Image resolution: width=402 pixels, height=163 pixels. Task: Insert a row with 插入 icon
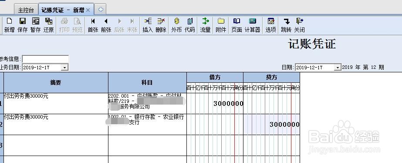[148, 25]
